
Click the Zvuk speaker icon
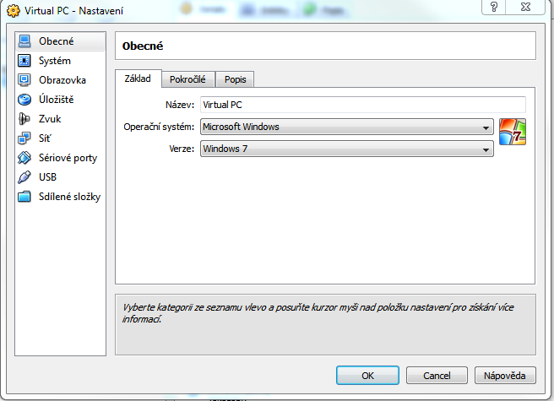pyautogui.click(x=24, y=119)
